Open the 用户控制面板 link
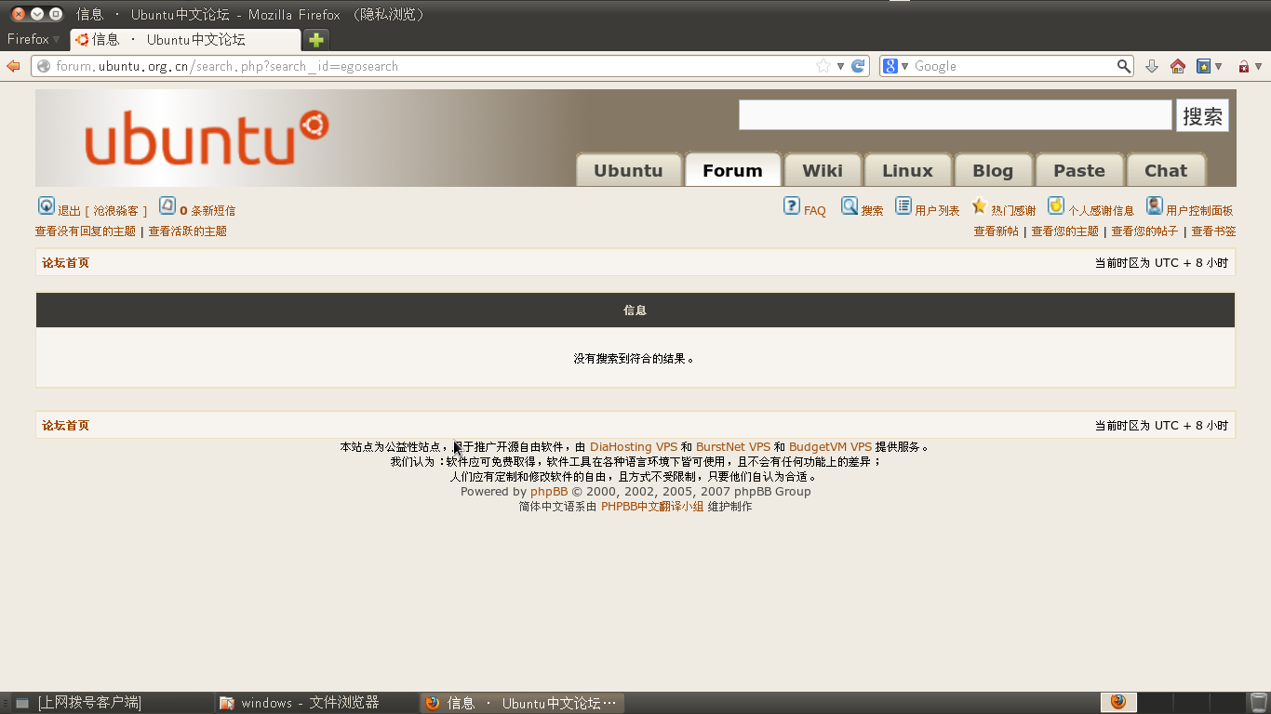The width and height of the screenshot is (1271, 714). [x=1199, y=211]
